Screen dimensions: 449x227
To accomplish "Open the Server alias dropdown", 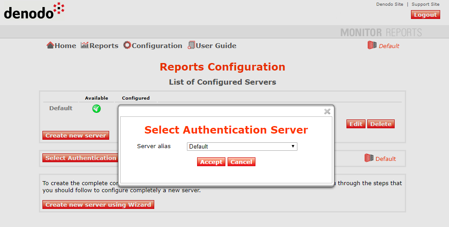I will [x=242, y=146].
